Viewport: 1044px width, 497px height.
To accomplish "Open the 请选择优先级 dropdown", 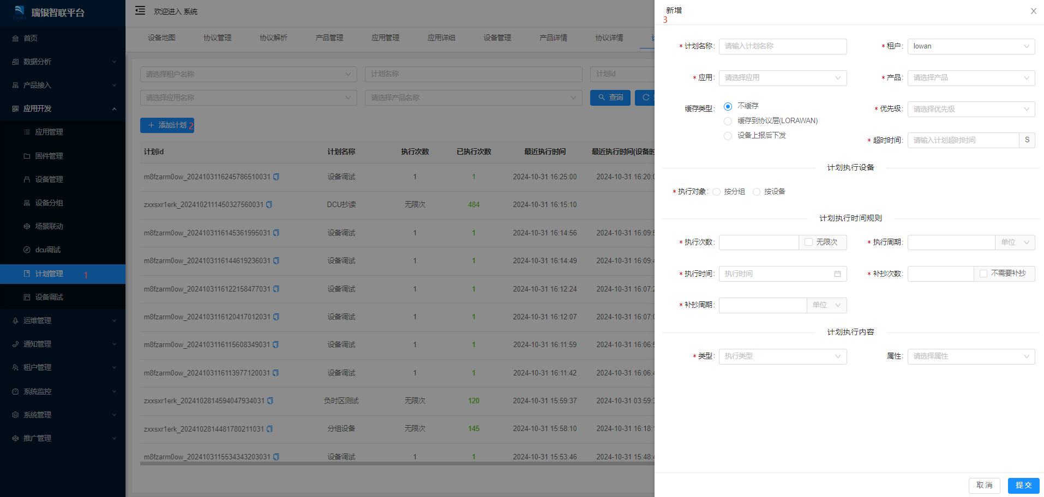I will (x=971, y=109).
